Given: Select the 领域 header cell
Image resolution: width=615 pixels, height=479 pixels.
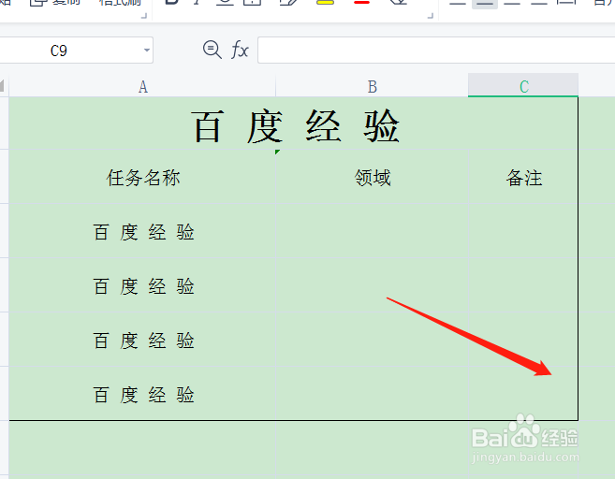Looking at the screenshot, I should click(x=372, y=177).
